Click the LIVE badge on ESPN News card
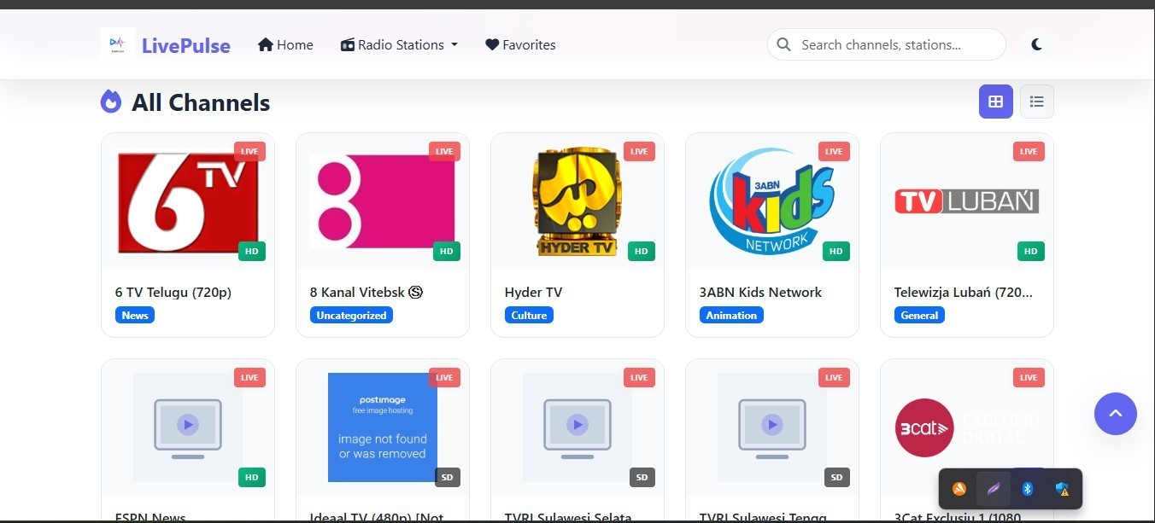The image size is (1155, 523). (249, 377)
